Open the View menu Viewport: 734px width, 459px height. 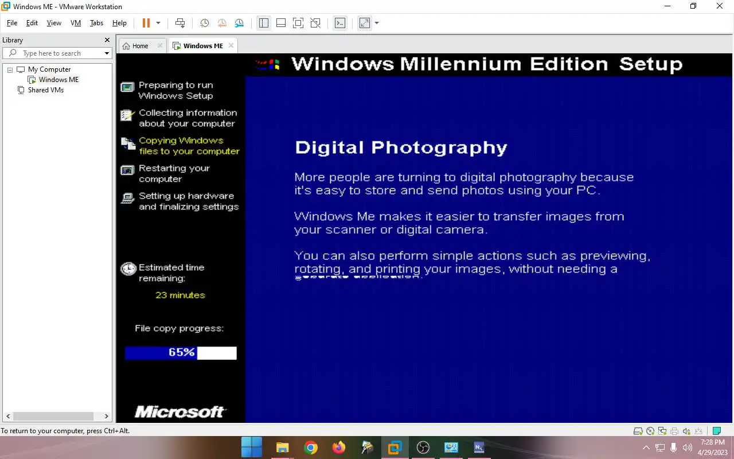click(54, 23)
